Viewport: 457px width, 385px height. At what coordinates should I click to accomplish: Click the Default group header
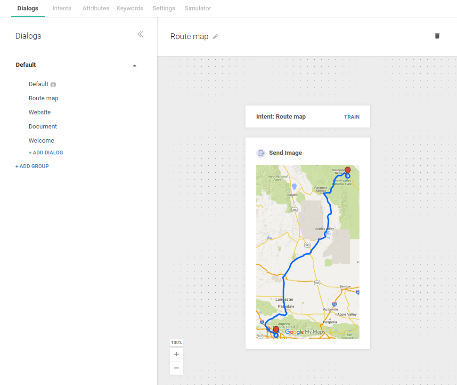pyautogui.click(x=25, y=64)
